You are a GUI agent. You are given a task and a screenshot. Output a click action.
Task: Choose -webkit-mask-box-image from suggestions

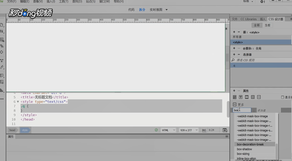coord(252,116)
